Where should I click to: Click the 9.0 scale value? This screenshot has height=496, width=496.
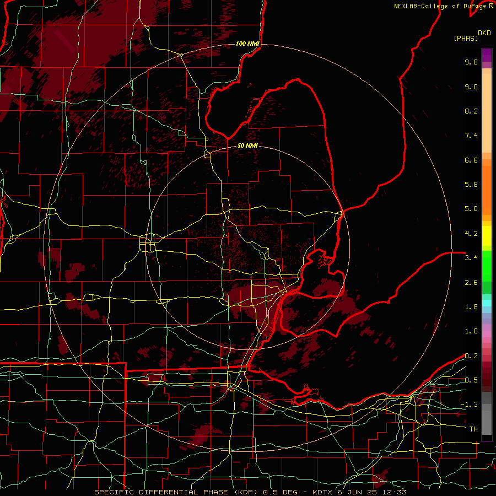tap(471, 87)
